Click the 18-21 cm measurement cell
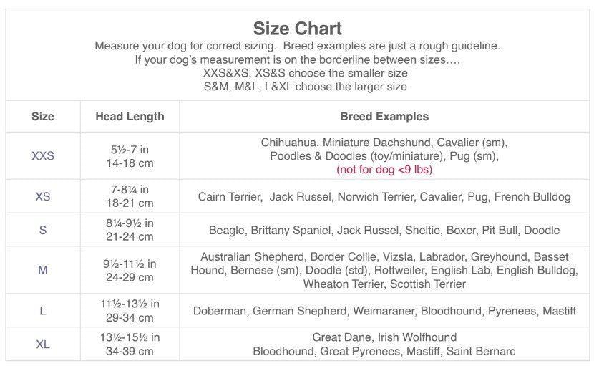The height and width of the screenshot is (371, 599). [x=130, y=203]
